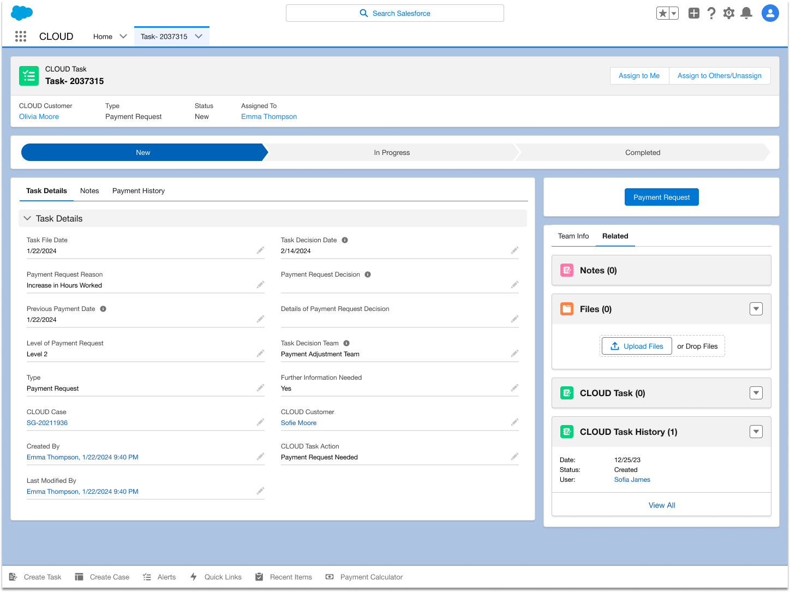This screenshot has height=592, width=790.
Task: Open the Team Info tab
Action: tap(573, 236)
